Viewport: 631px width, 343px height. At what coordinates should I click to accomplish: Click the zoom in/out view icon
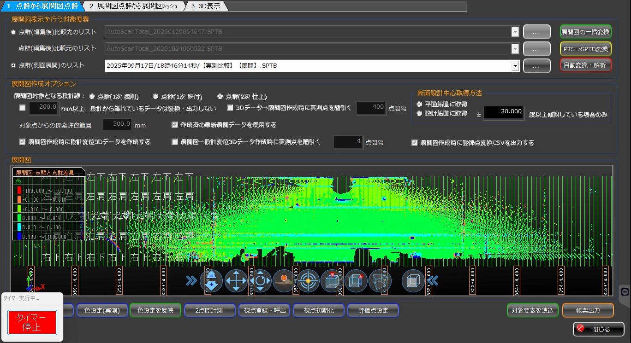[x=211, y=281]
